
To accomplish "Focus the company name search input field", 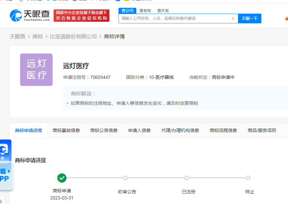I will (x=175, y=18).
